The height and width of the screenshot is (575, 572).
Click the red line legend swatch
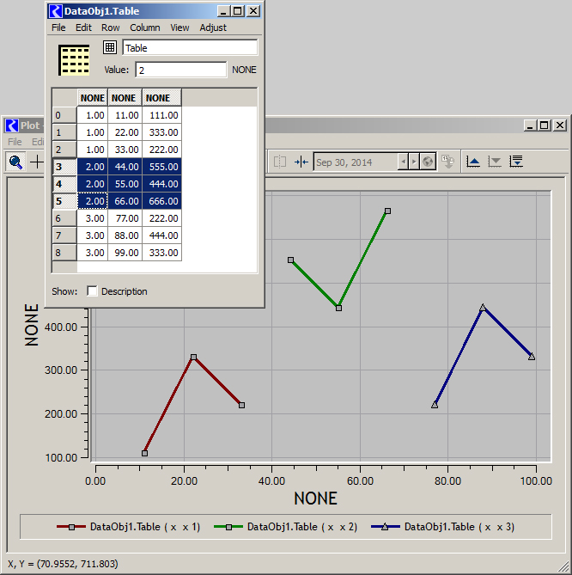click(x=71, y=527)
